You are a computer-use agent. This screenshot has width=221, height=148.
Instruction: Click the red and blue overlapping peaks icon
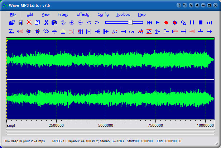coord(140,31)
